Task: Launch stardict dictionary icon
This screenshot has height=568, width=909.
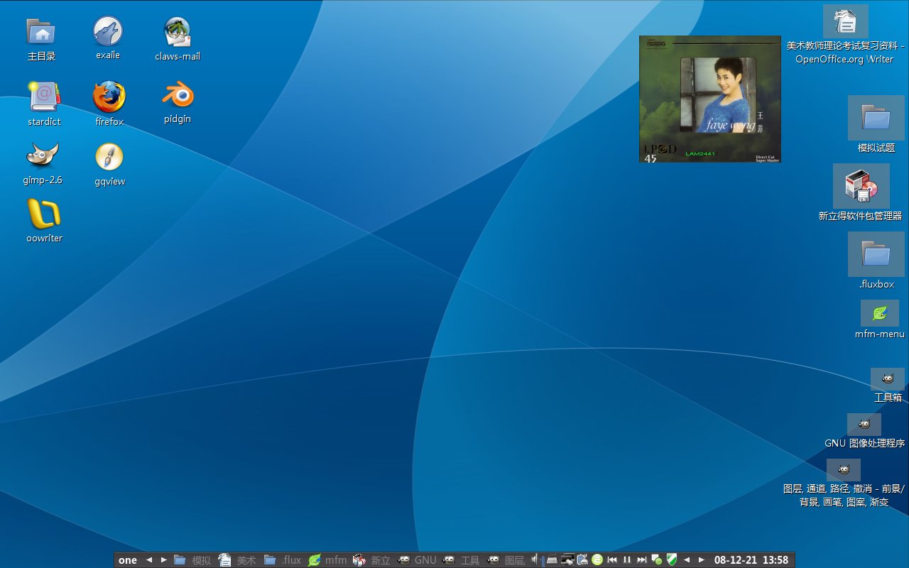Action: pos(44,96)
